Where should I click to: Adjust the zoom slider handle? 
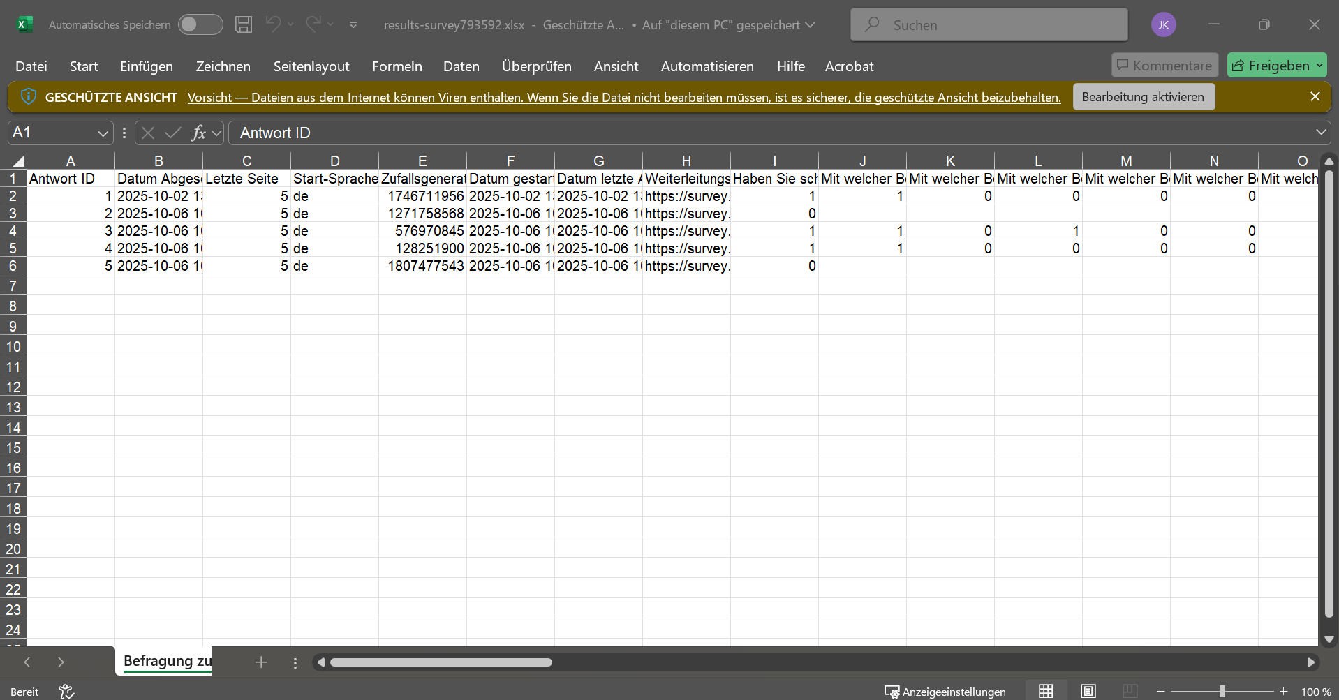coord(1222,691)
